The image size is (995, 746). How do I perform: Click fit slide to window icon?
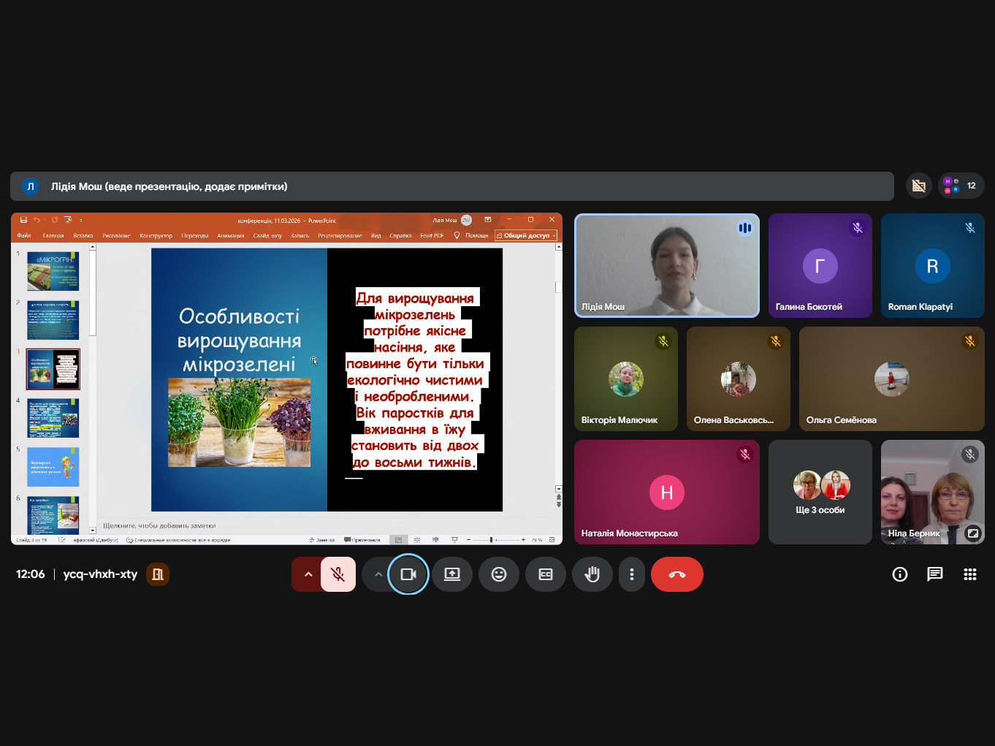pos(552,540)
